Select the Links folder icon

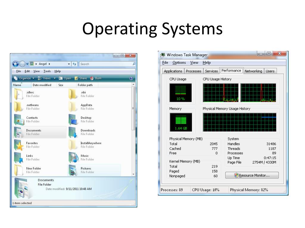pos(19,158)
